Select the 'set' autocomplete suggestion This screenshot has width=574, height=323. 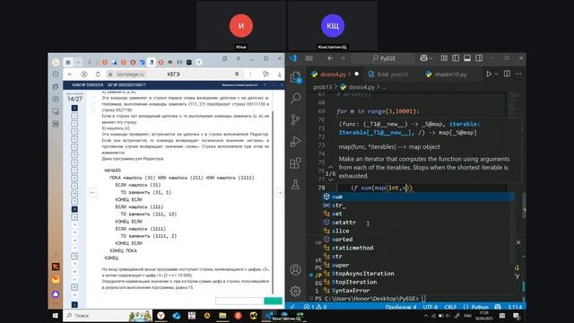(419, 214)
